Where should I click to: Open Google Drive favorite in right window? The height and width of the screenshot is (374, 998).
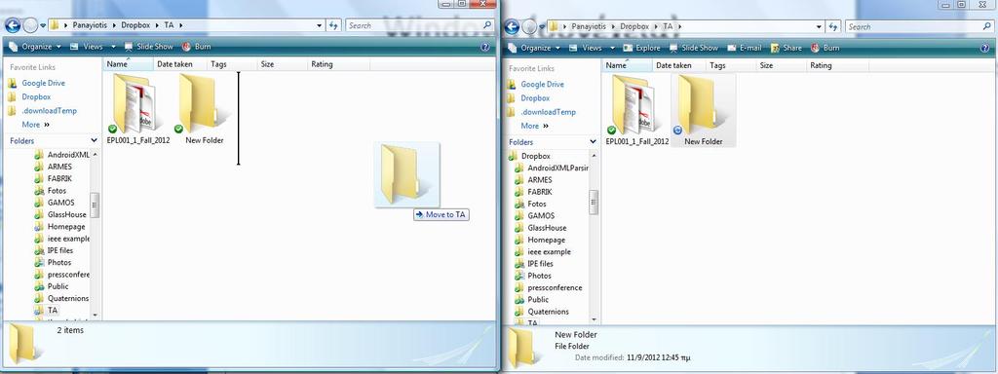542,84
